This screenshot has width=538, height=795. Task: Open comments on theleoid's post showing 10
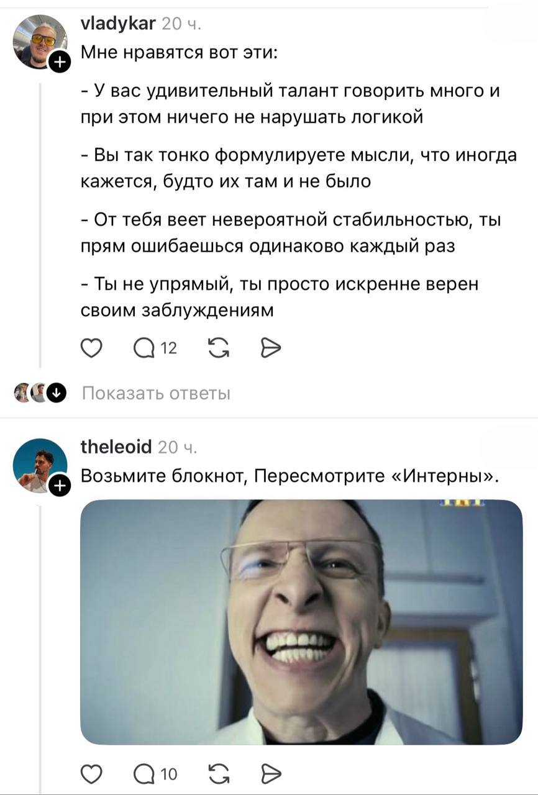click(155, 774)
